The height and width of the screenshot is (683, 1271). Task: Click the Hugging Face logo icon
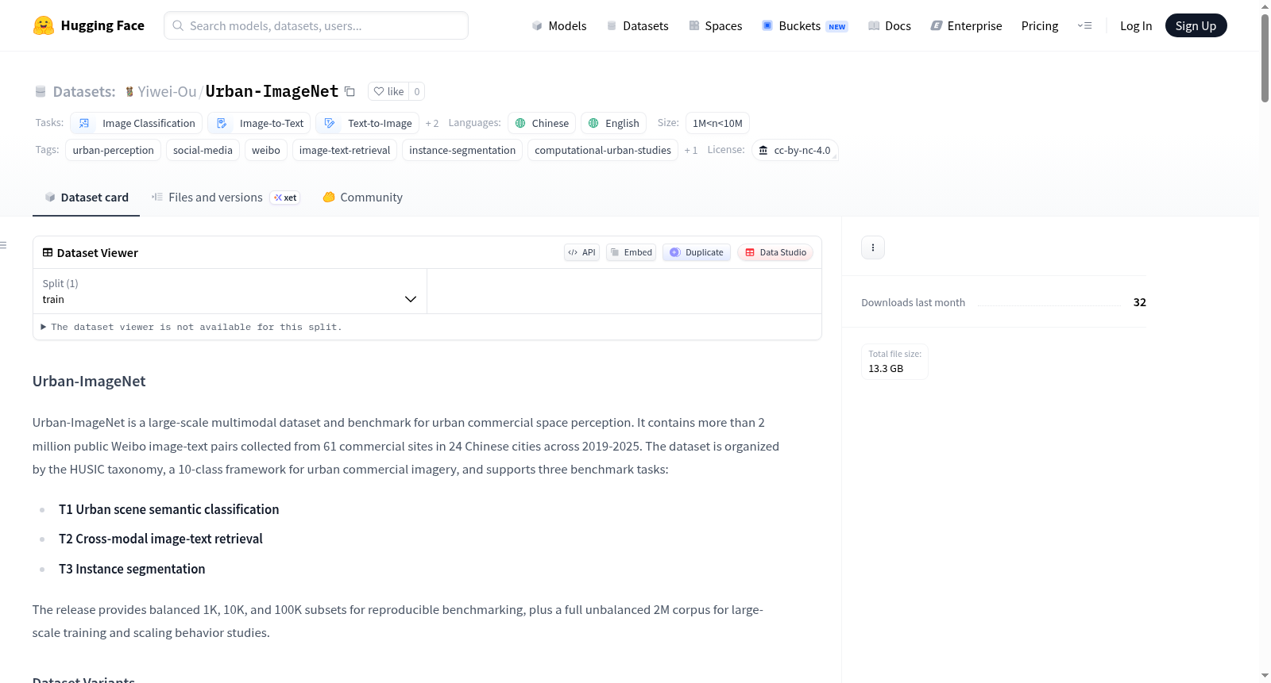point(43,25)
